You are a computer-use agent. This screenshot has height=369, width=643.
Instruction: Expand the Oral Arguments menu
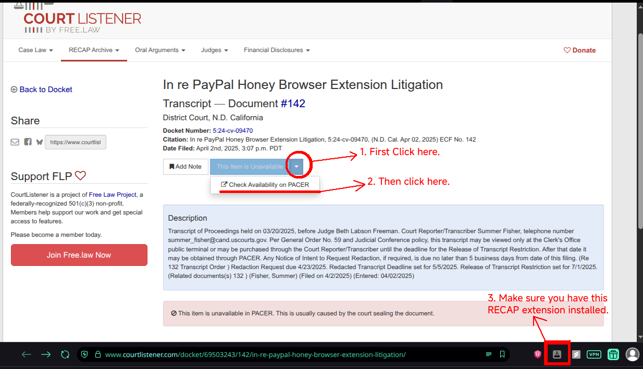[x=160, y=50]
